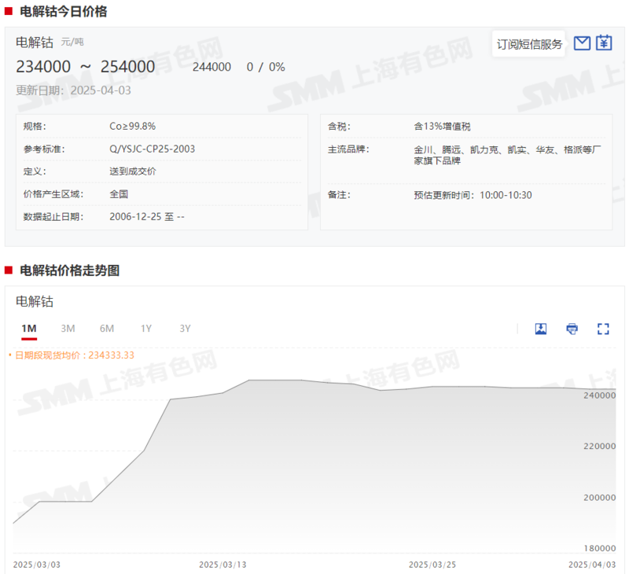629x574 pixels.
Task: Click the 2025/03/25 date on chart axis
Action: tap(432, 565)
